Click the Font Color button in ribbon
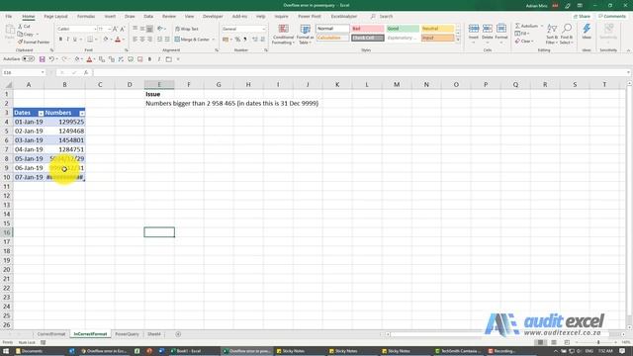The height and width of the screenshot is (356, 633). point(118,40)
